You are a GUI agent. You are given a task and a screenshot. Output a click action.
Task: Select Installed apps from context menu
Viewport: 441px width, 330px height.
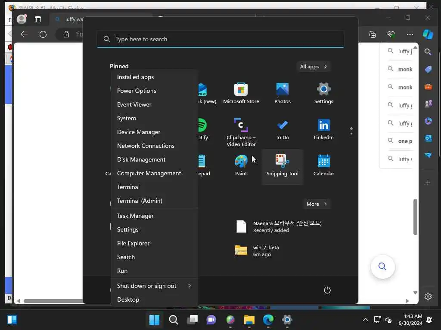155,77
